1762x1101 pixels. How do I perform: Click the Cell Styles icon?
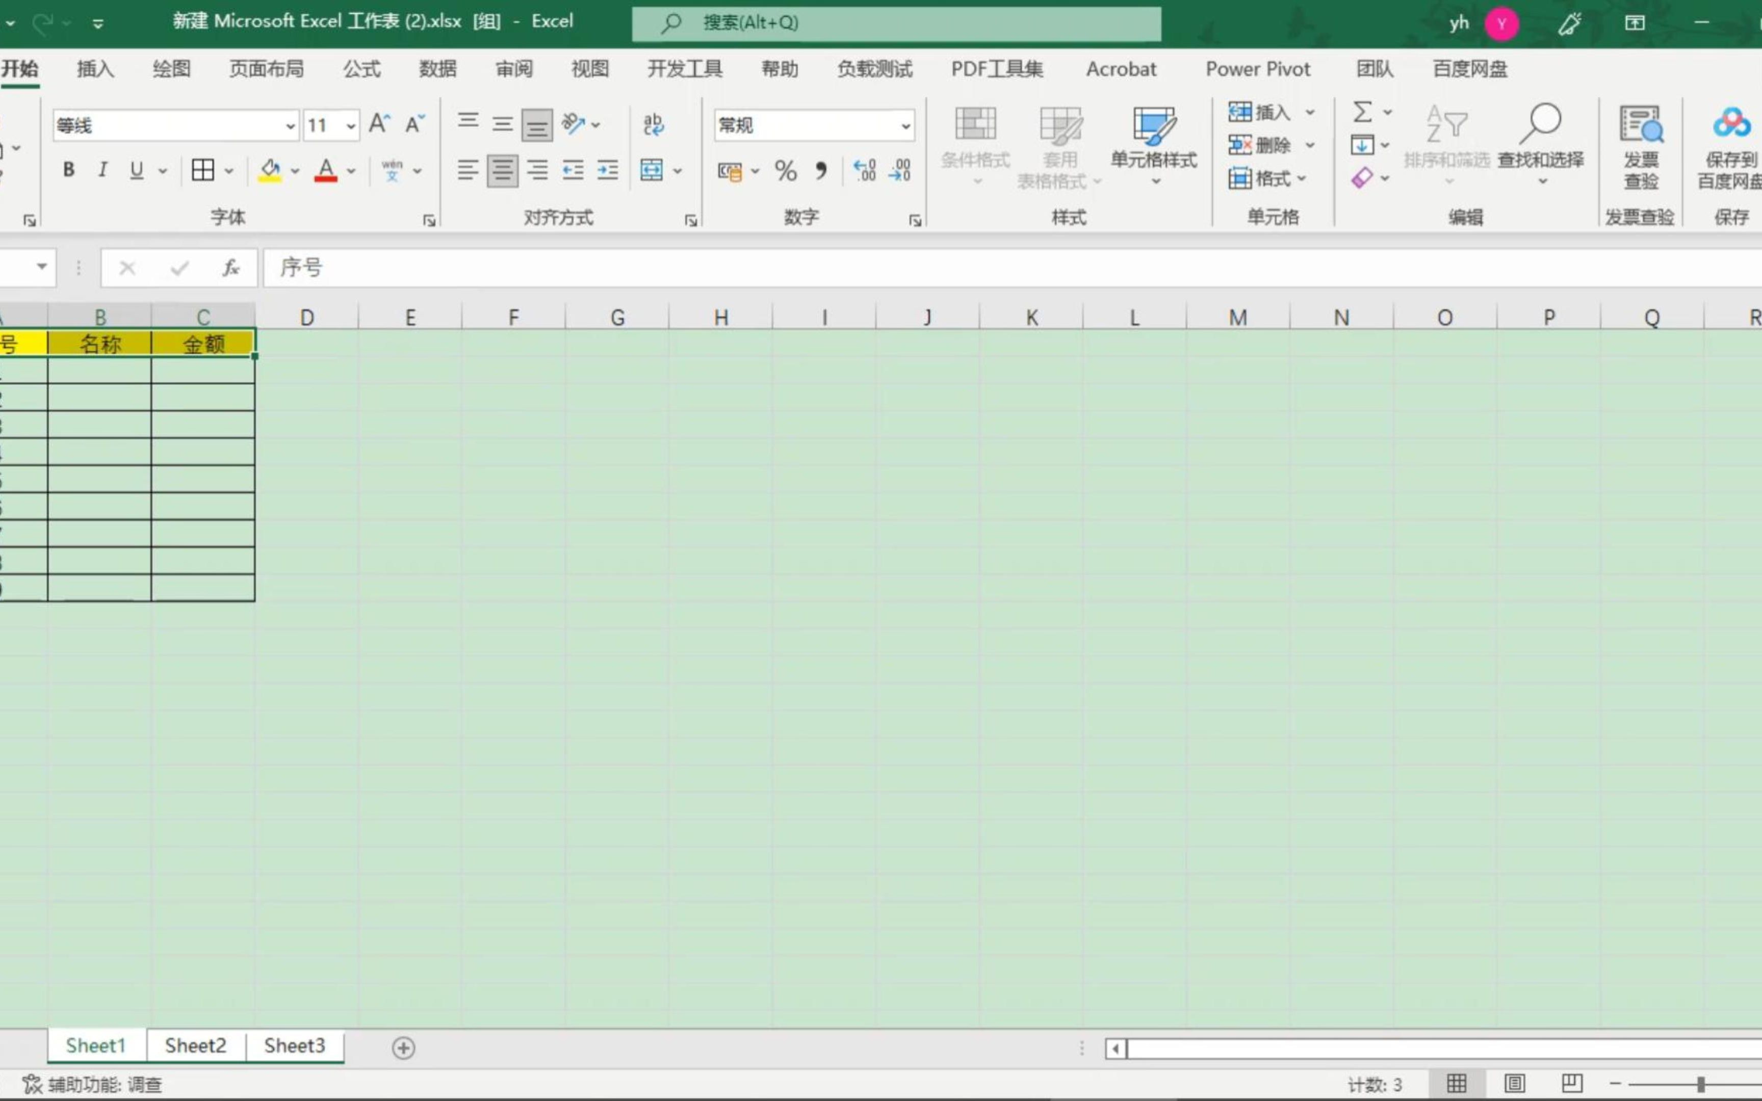(x=1153, y=126)
